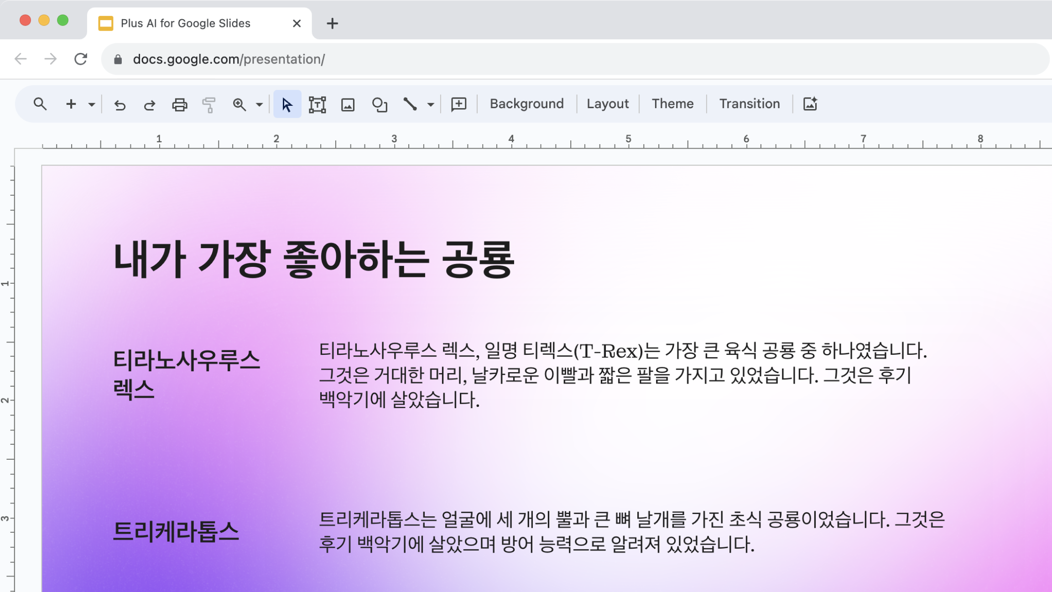The width and height of the screenshot is (1052, 592).
Task: Select the Search tool in the toolbar
Action: point(40,104)
